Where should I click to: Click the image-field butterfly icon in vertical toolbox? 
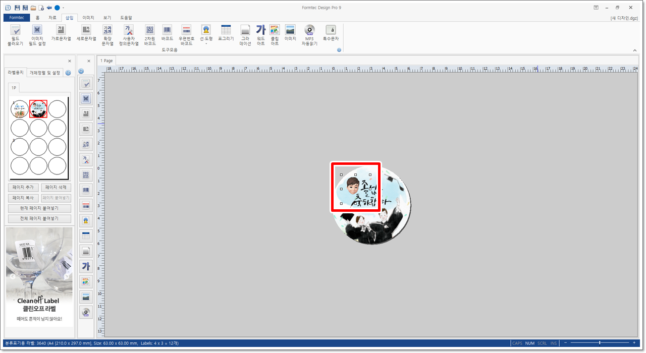tap(86, 99)
